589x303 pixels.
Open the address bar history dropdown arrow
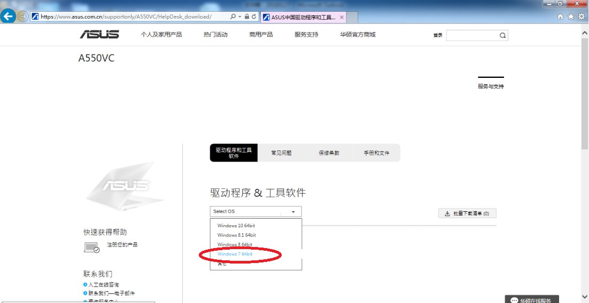pyautogui.click(x=239, y=17)
